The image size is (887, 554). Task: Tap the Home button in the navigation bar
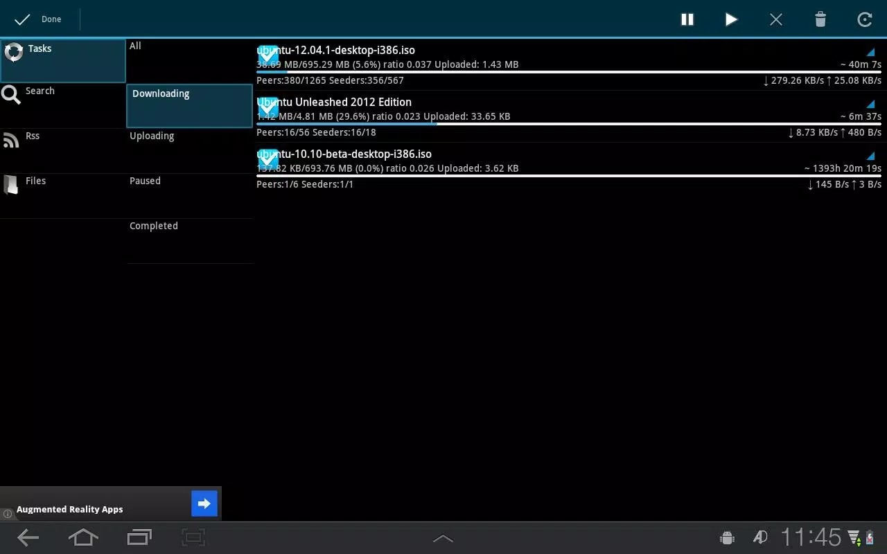tap(83, 537)
